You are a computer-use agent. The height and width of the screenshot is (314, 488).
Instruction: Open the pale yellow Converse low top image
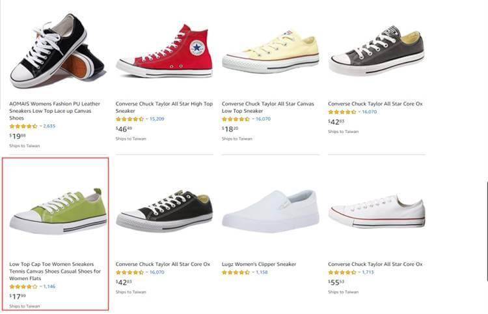coord(271,51)
